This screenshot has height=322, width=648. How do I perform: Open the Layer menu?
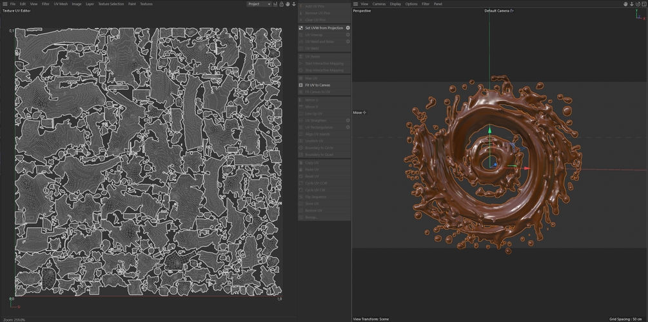90,4
